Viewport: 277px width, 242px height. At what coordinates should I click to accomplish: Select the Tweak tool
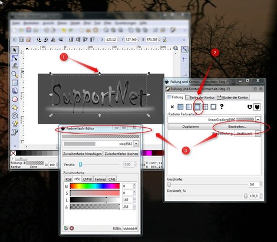click(15, 66)
